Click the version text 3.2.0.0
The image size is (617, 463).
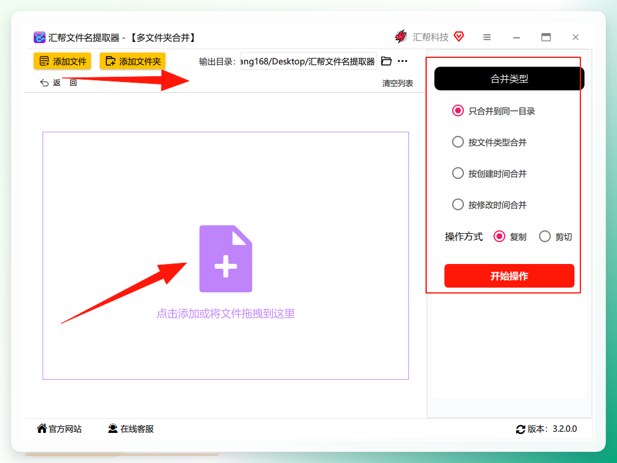tap(564, 429)
